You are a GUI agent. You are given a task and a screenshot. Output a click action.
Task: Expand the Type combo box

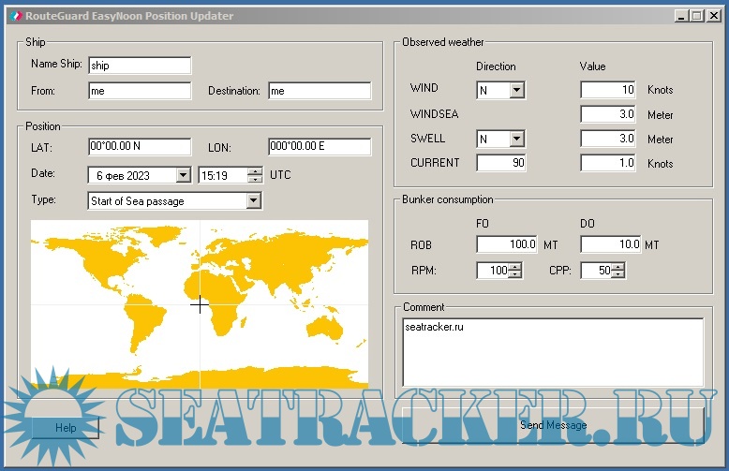click(253, 200)
